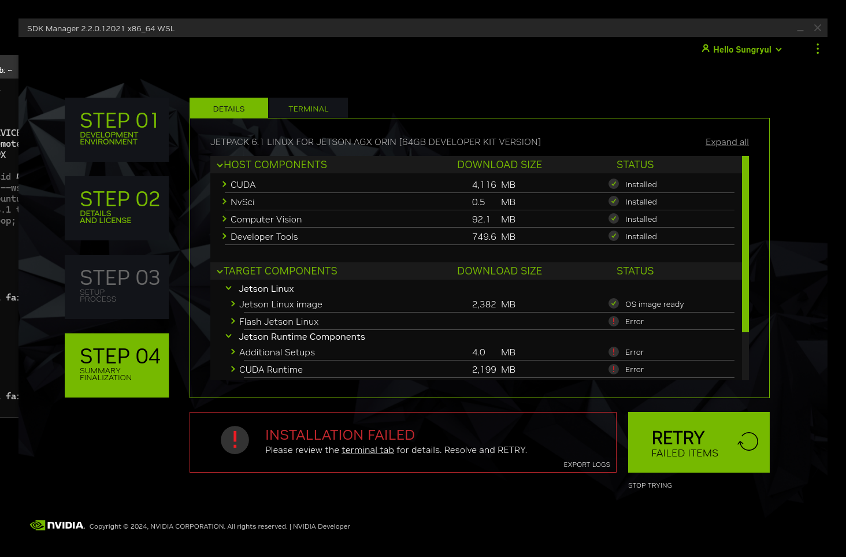Click the Installed status text for CUDA
This screenshot has width=846, height=557.
pos(641,185)
